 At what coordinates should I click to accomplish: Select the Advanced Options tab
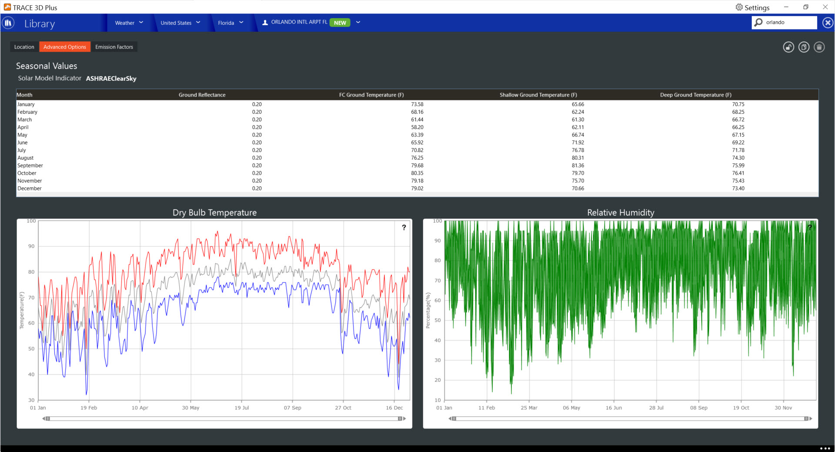(x=65, y=47)
